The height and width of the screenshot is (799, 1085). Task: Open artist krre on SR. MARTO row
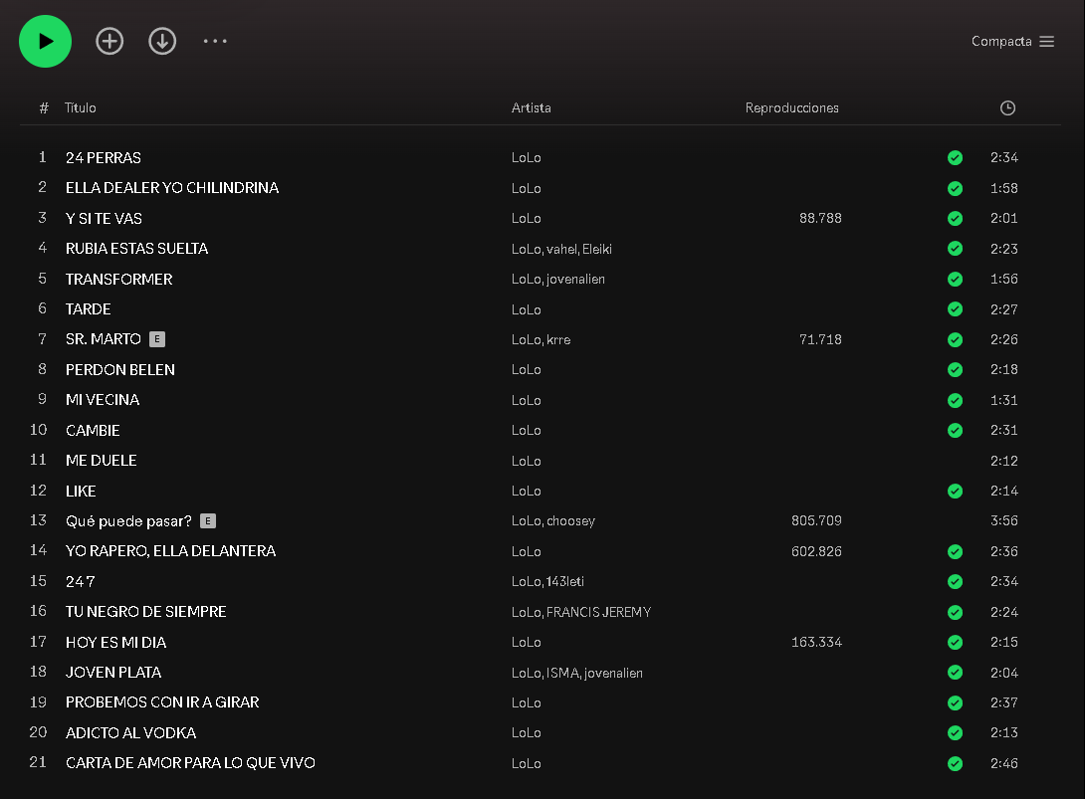point(558,339)
